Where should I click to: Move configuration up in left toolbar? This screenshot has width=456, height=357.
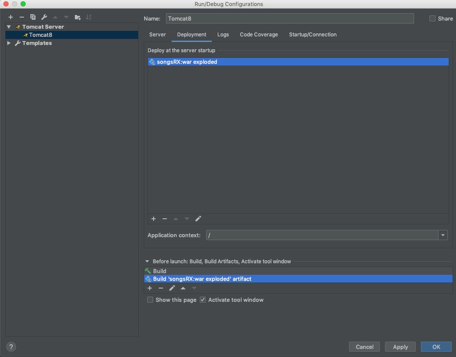click(55, 17)
